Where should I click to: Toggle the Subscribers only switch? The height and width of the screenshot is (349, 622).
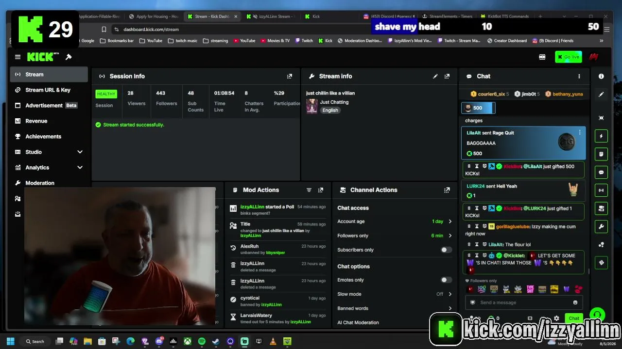click(446, 250)
